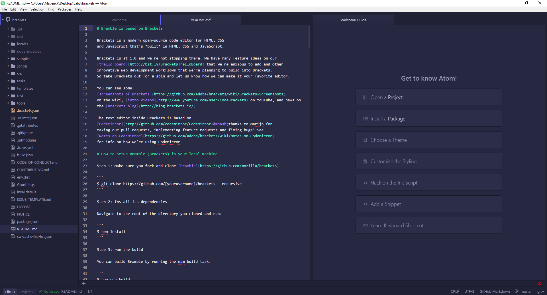
Task: Click the git branch icon beside master
Action: point(517,291)
